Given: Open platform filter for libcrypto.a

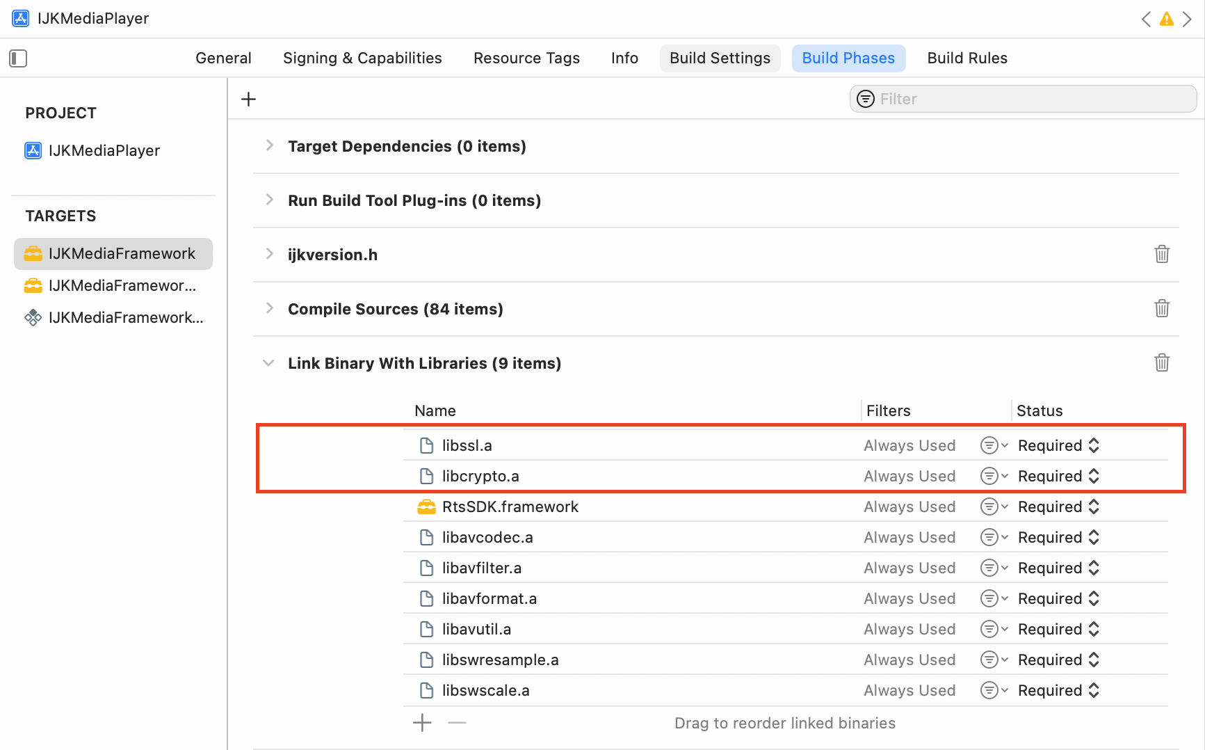Looking at the screenshot, I should (x=994, y=476).
